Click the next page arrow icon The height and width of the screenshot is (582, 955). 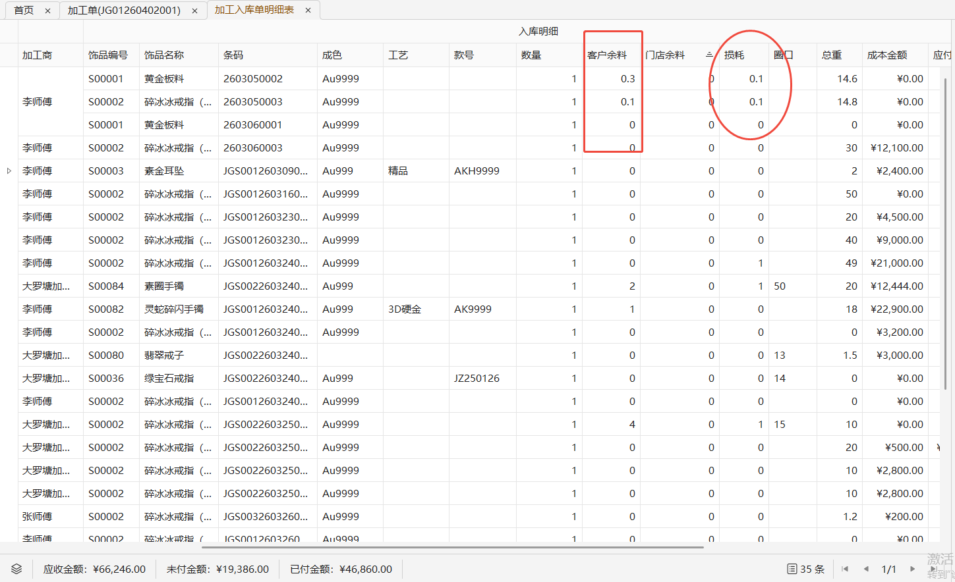913,569
